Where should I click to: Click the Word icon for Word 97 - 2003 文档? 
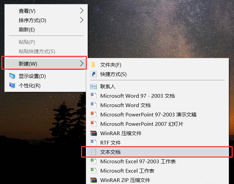[94, 96]
